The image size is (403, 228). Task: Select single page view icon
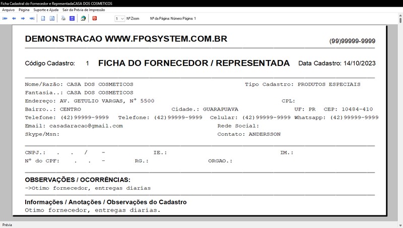click(44, 18)
